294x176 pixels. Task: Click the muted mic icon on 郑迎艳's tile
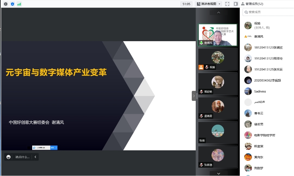tap(201, 92)
